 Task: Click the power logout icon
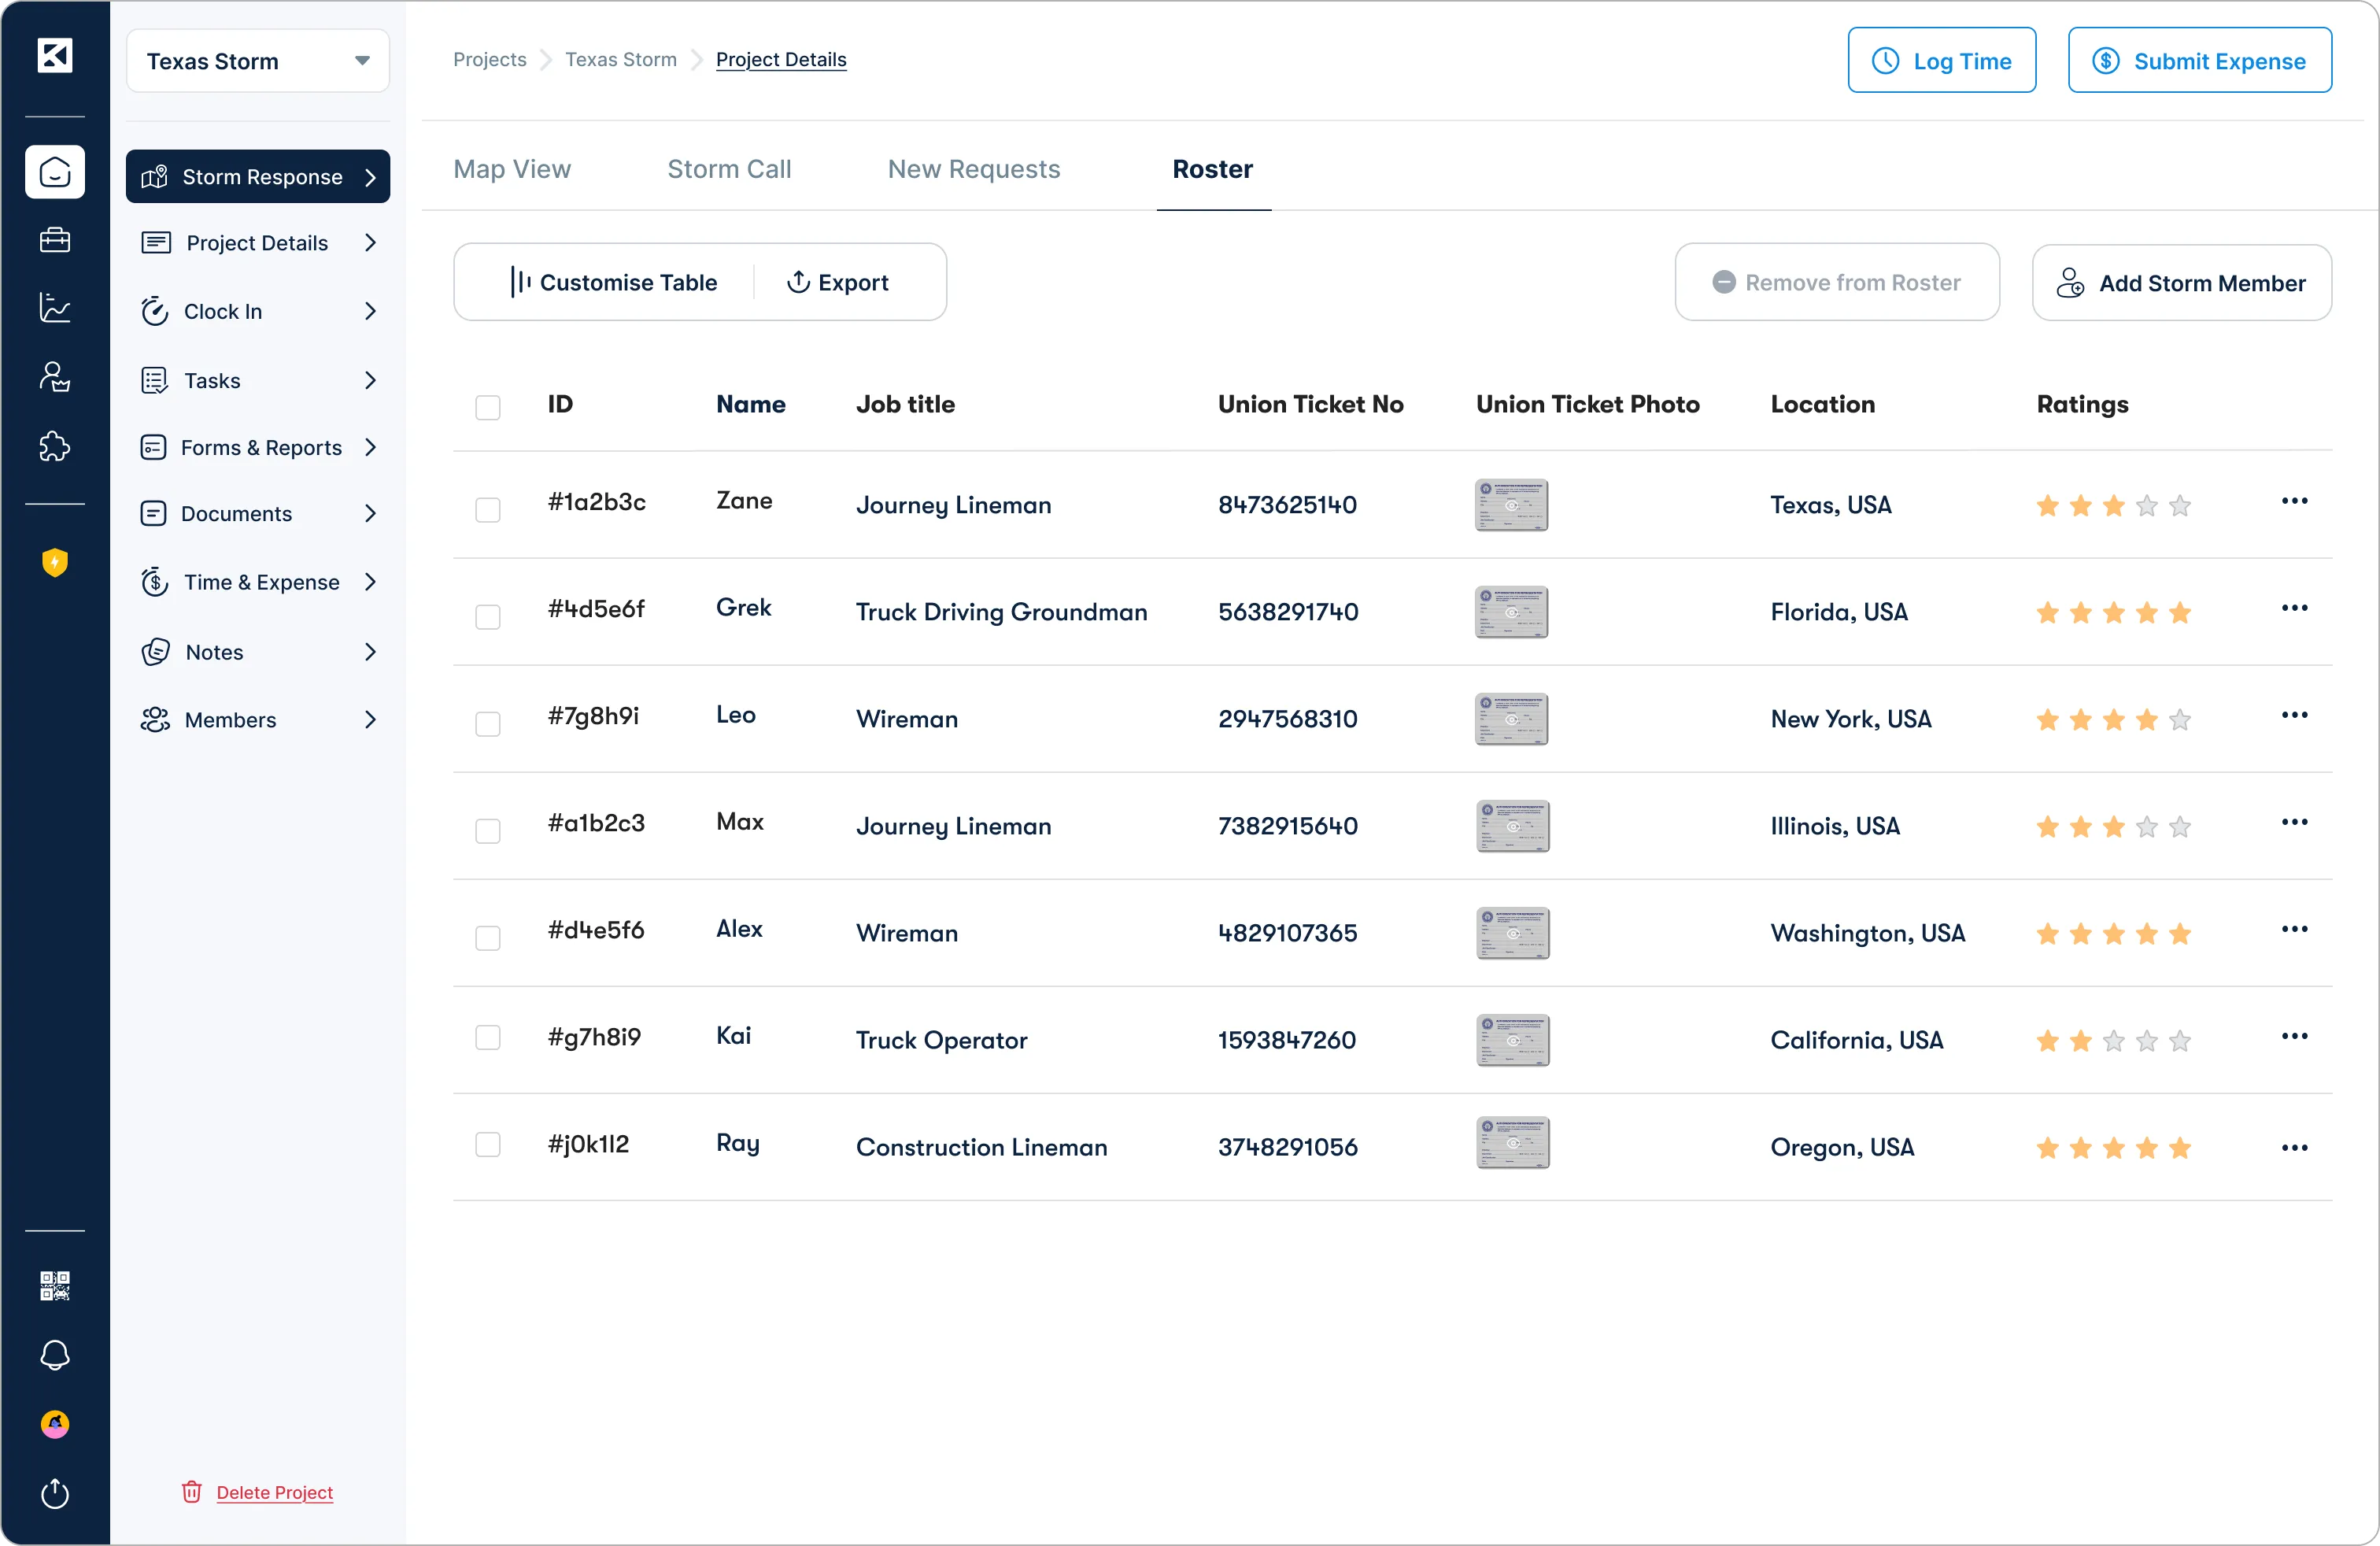[55, 1493]
